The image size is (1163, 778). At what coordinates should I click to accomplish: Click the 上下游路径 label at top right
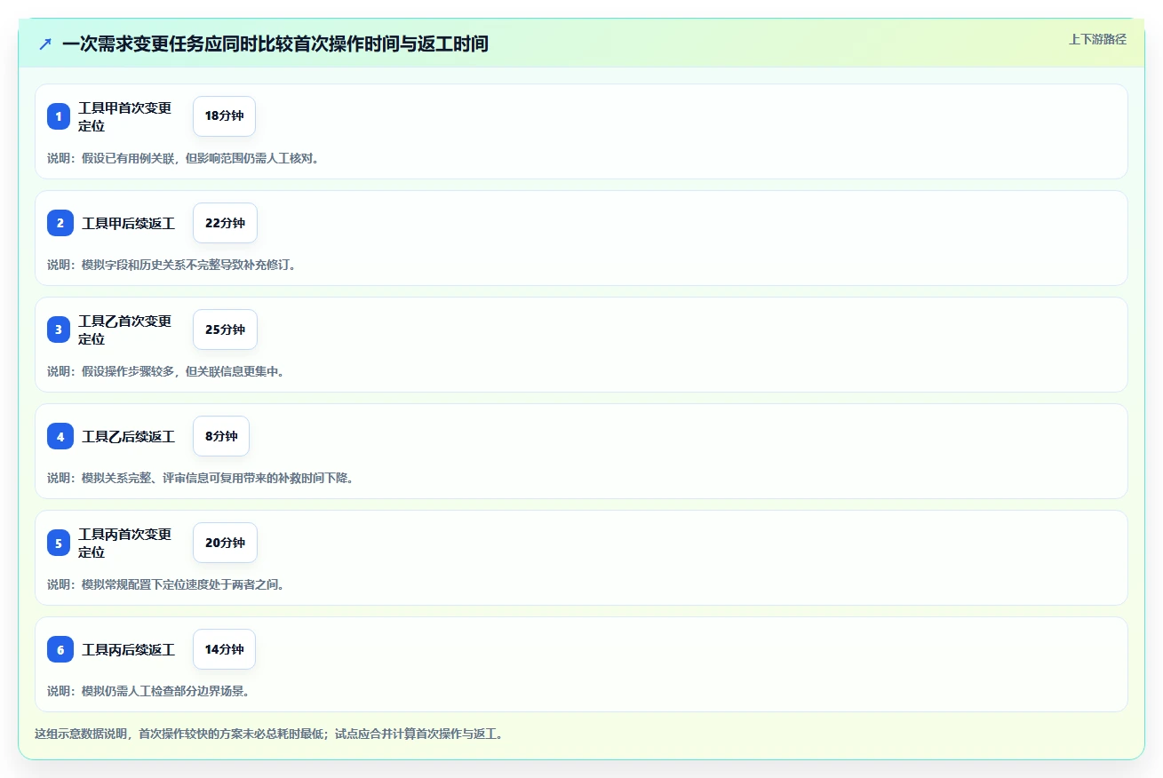click(x=1097, y=39)
